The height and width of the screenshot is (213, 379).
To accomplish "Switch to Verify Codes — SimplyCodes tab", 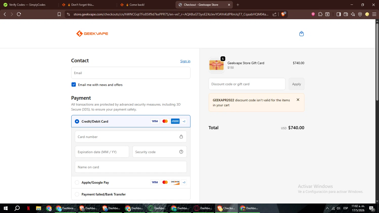I will point(28,5).
